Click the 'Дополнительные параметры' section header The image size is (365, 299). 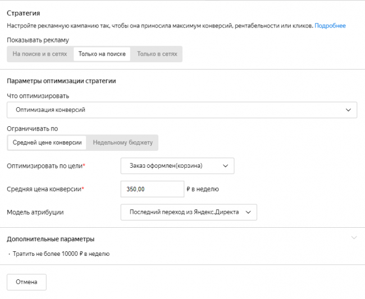(51, 239)
